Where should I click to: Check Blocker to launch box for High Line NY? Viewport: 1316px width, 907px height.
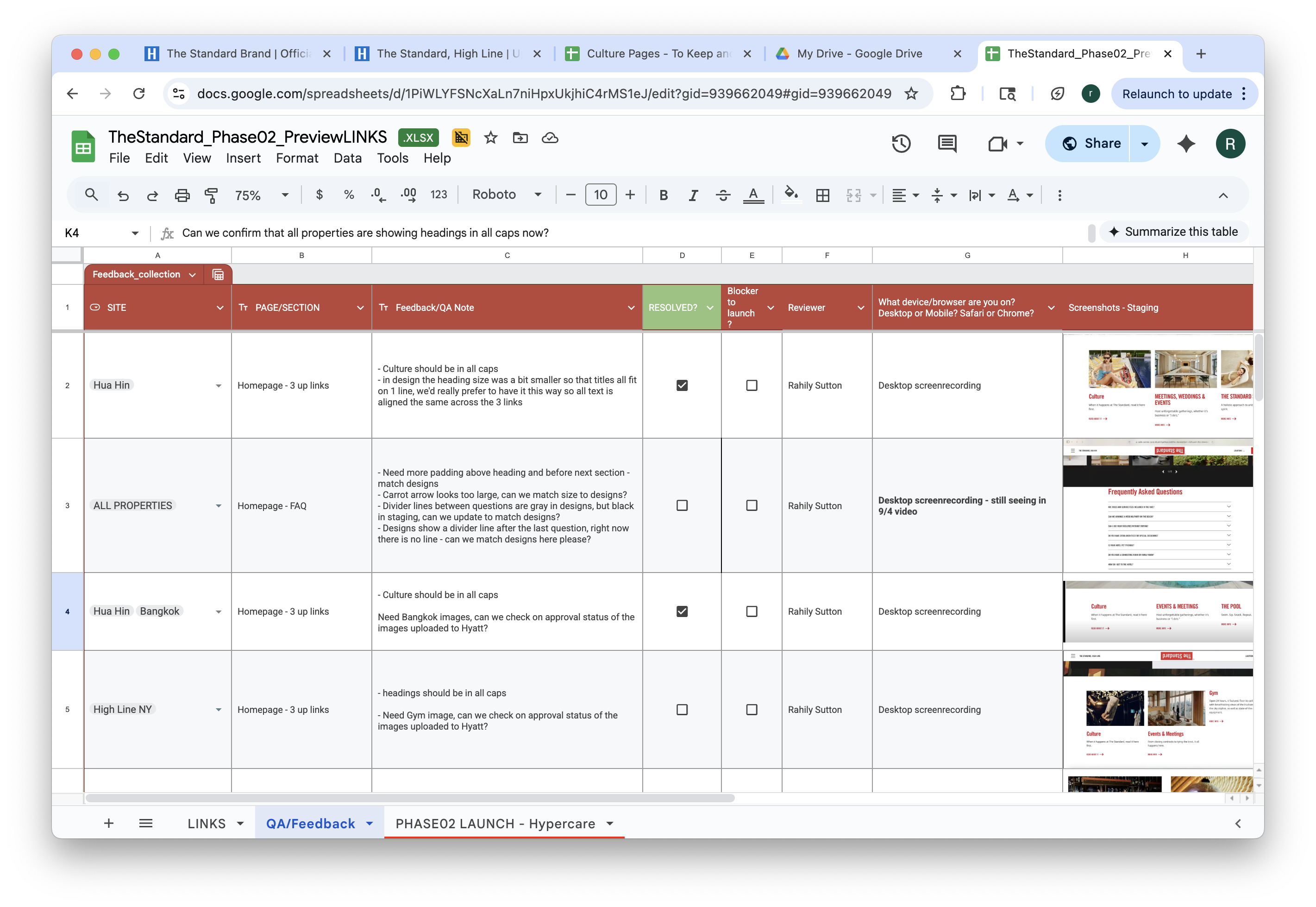point(752,709)
